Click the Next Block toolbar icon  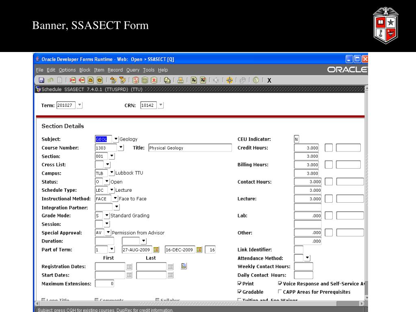coord(122,80)
